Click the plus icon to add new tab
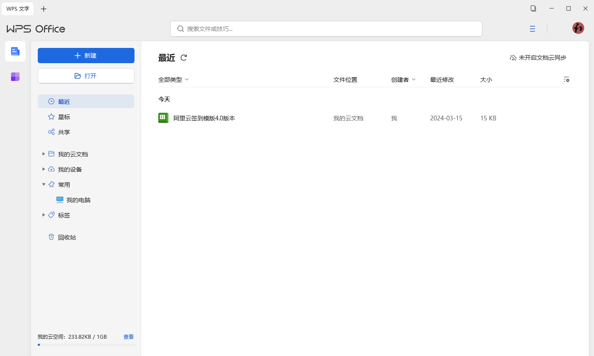The height and width of the screenshot is (356, 594). pyautogui.click(x=44, y=9)
